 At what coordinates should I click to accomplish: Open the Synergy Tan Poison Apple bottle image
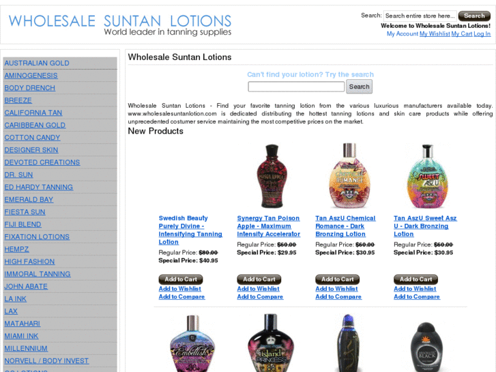pyautogui.click(x=272, y=176)
